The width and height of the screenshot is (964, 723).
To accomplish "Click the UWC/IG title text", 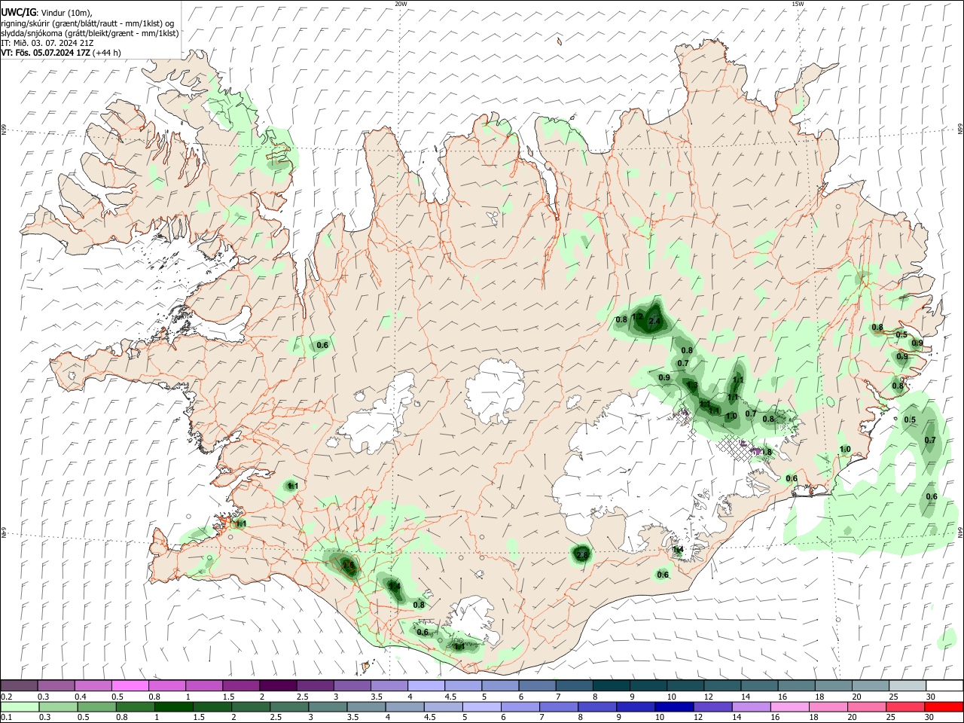I will [18, 13].
